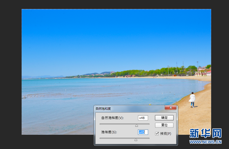Click the 饱和度 slider handle

pos(136,140)
